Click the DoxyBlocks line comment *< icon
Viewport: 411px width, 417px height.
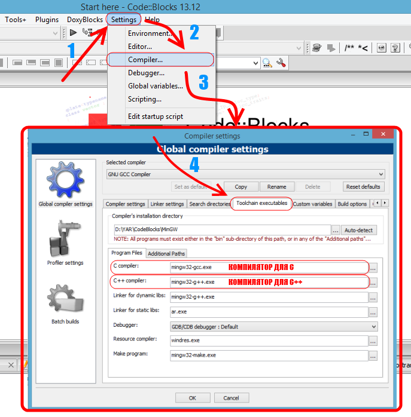363,48
